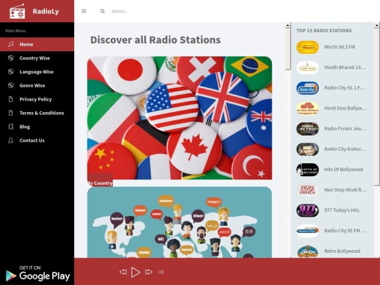Start playback with the play button
The height and width of the screenshot is (285, 380).
click(136, 272)
